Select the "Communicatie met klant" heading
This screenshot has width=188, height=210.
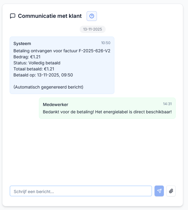pos(50,16)
